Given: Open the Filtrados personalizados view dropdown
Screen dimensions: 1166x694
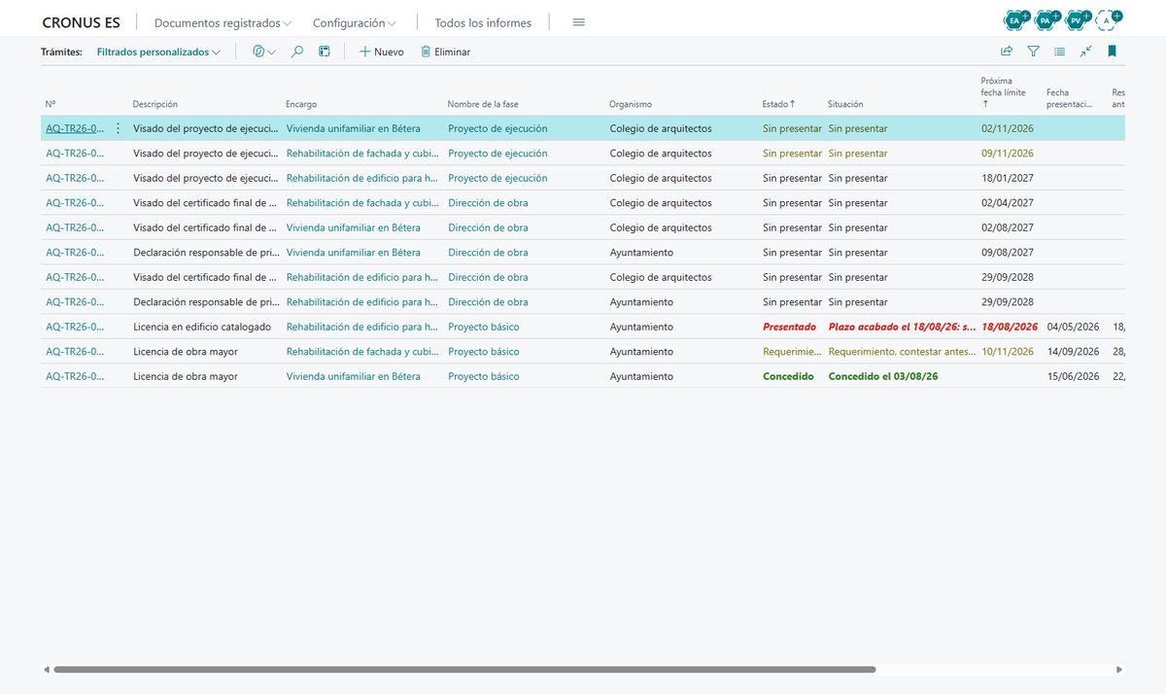Looking at the screenshot, I should click(158, 52).
